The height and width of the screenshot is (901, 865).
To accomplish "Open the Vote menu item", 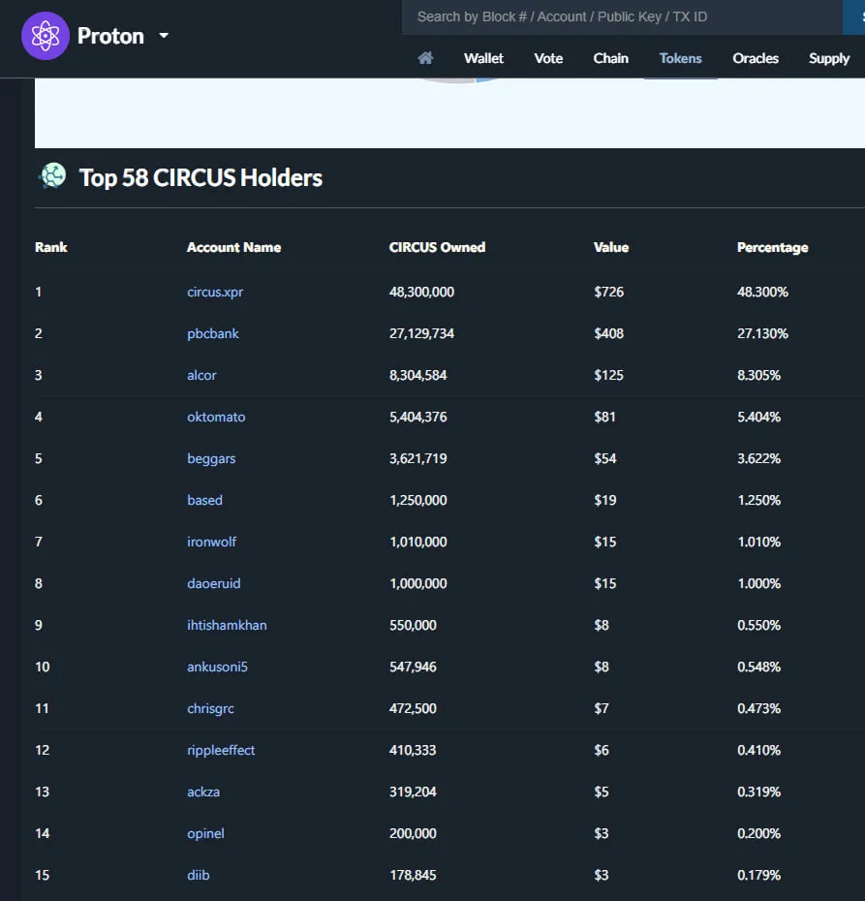I will point(548,58).
